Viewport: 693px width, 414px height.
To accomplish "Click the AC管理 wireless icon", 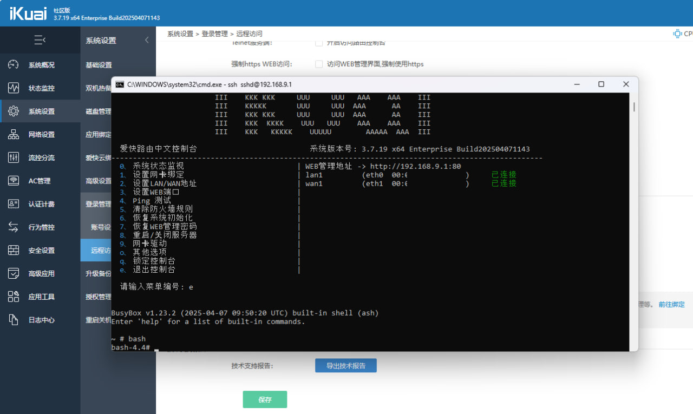I will coord(14,181).
